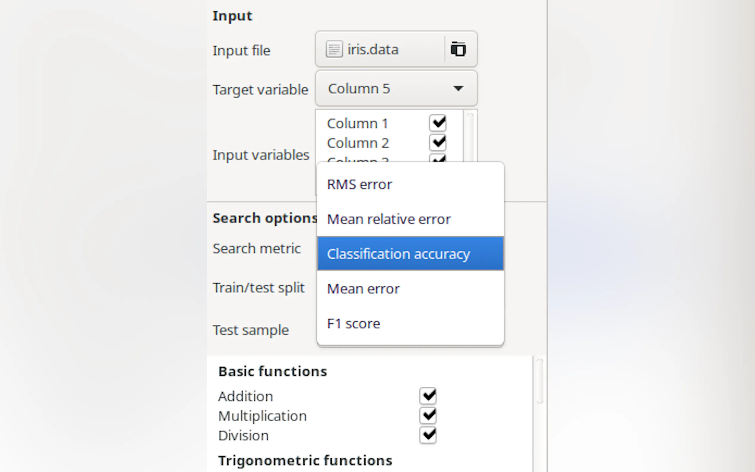The image size is (755, 472).
Task: Click the functions list vertical scrollbar
Action: (539, 381)
